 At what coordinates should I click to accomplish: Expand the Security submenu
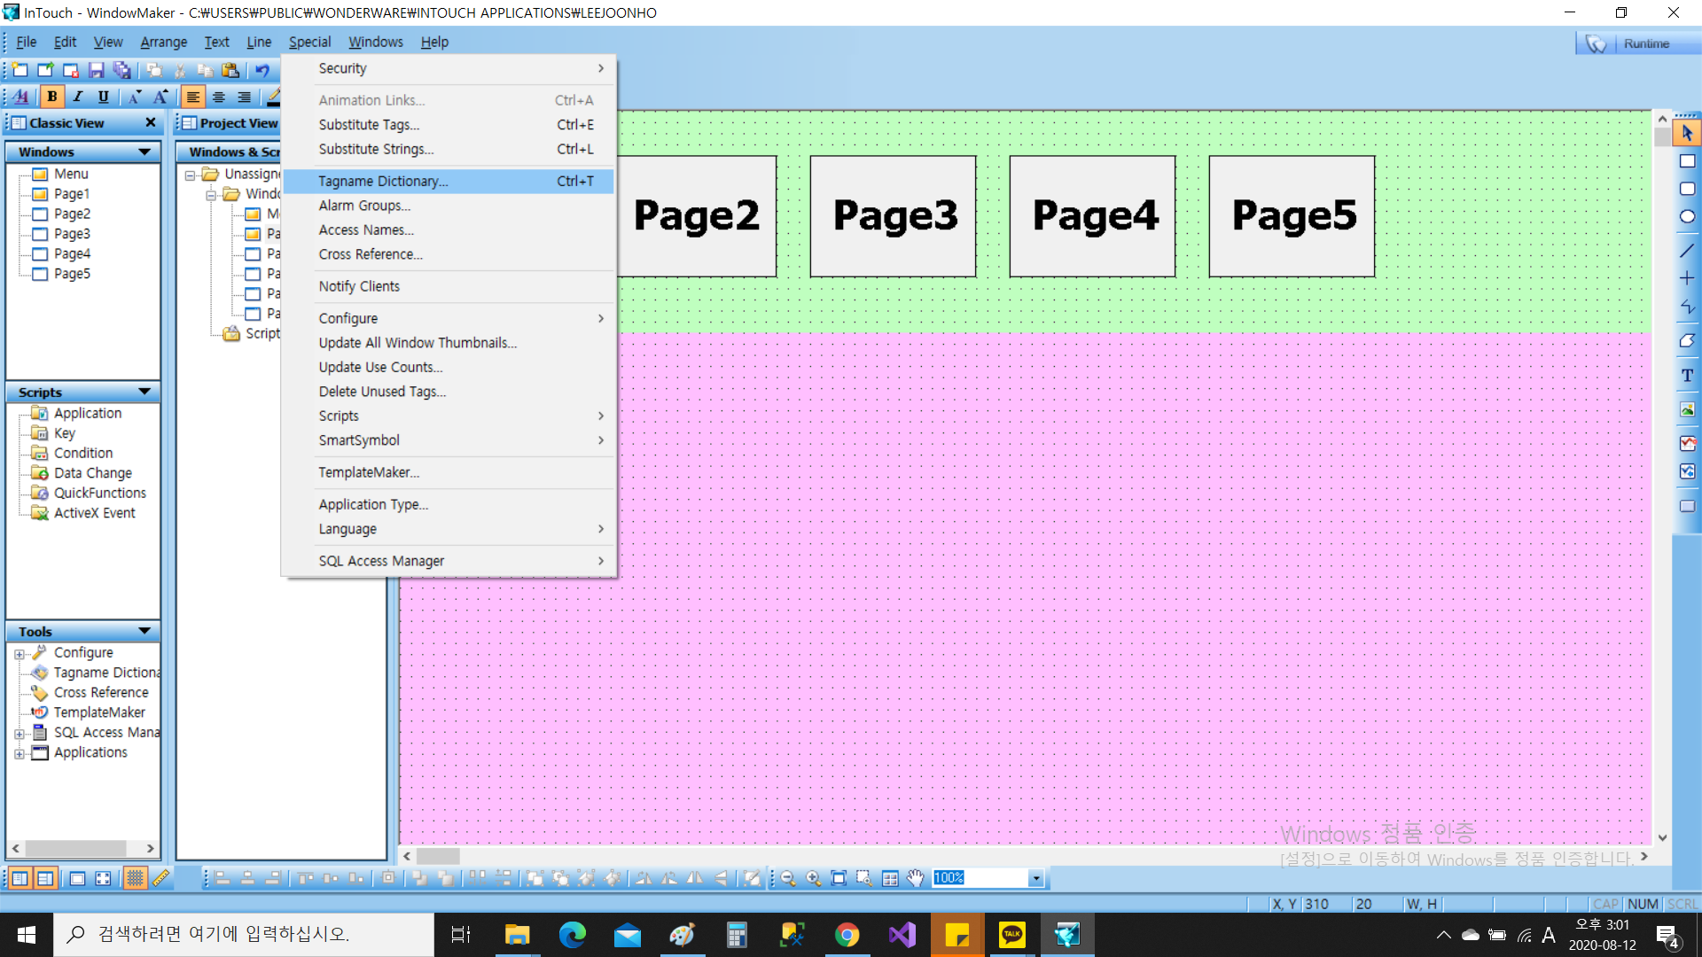449,68
